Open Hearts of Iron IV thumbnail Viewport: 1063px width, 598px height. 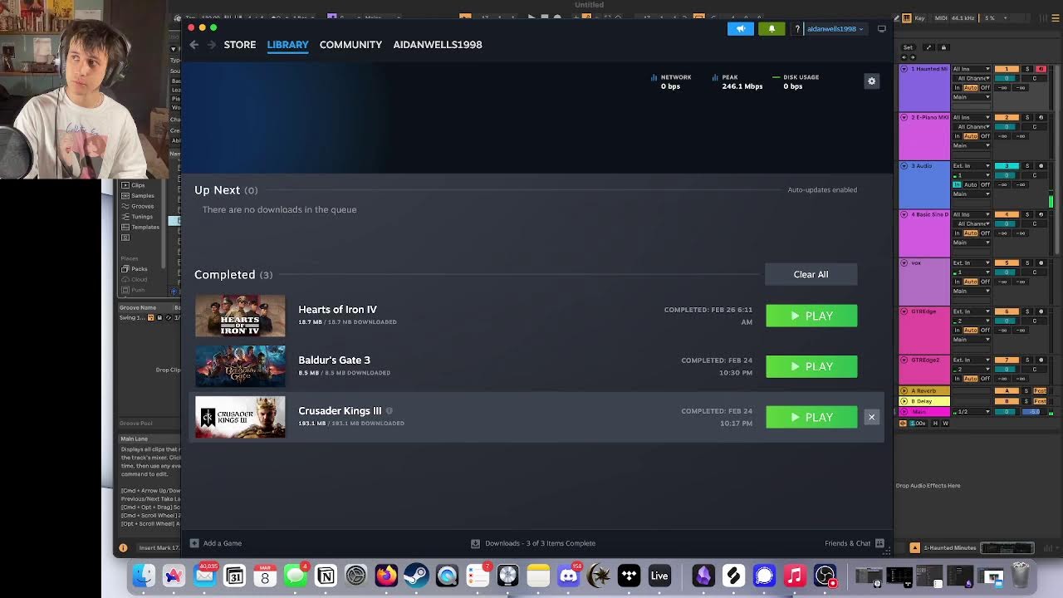(x=240, y=316)
